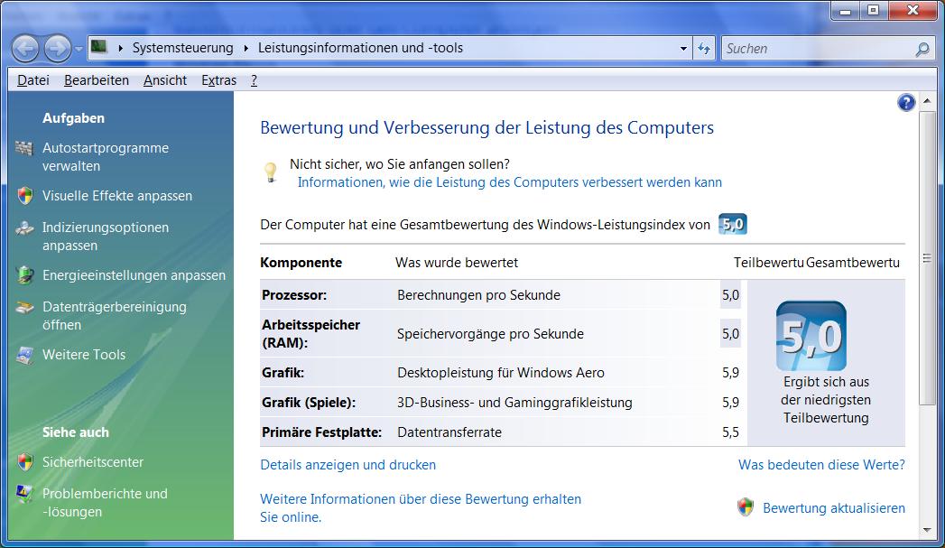This screenshot has width=945, height=548.
Task: Select Leistungsinformationen und -tools breadcrumb
Action: [x=360, y=48]
